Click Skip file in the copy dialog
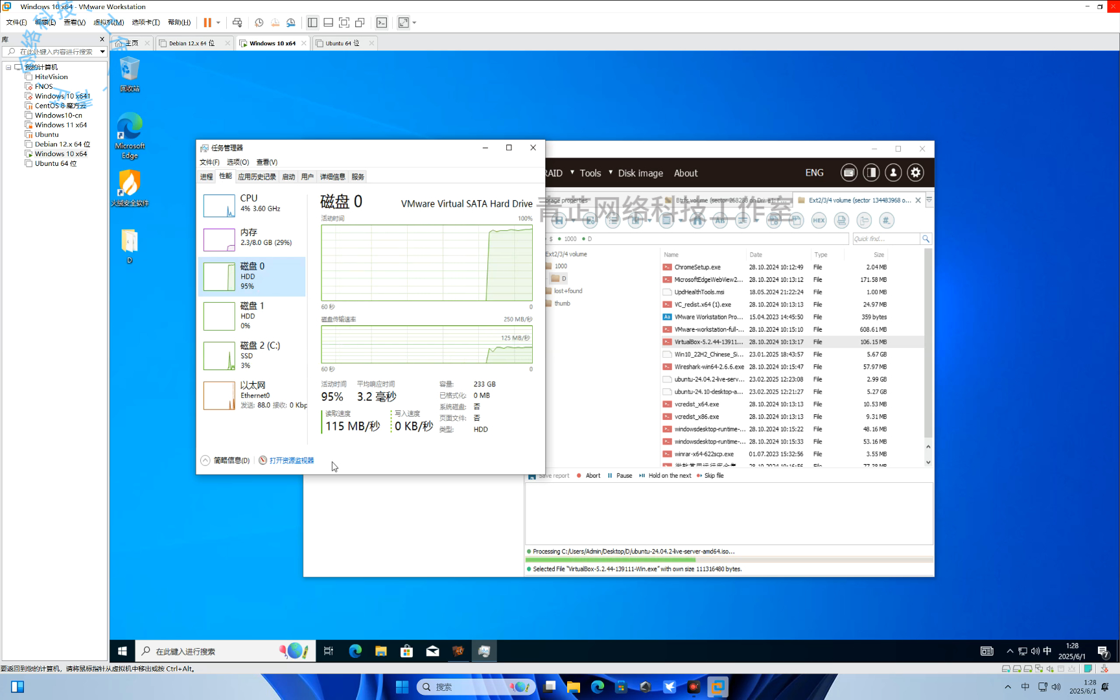 (x=710, y=476)
